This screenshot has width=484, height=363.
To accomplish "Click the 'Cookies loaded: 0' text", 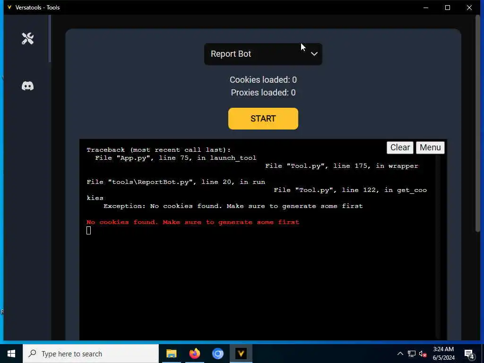I will [x=263, y=79].
